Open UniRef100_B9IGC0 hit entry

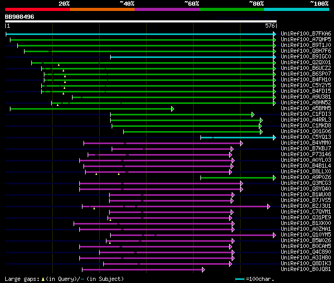coord(306,57)
